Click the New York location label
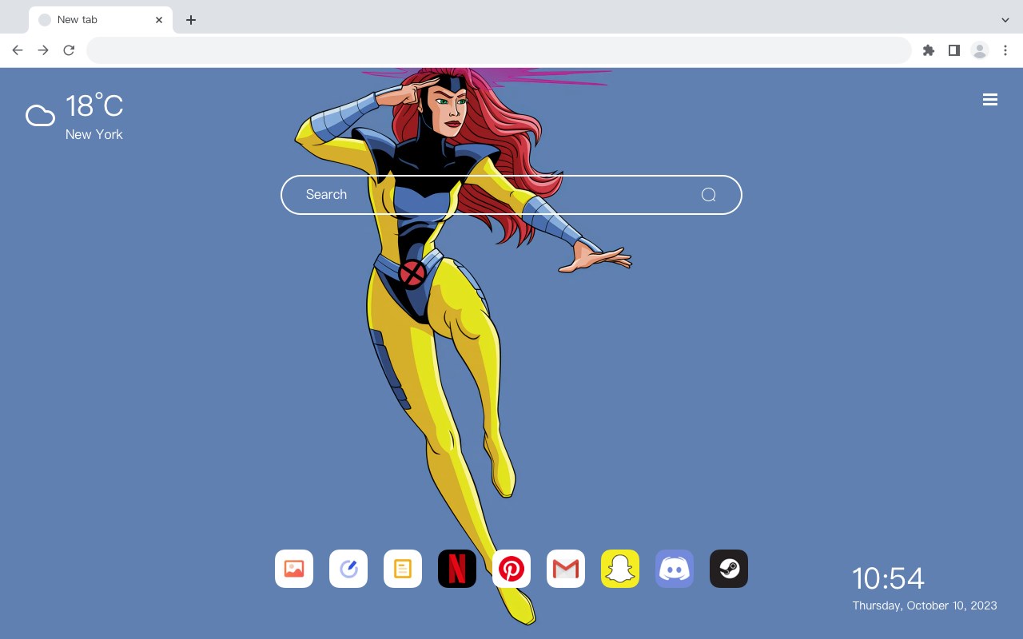This screenshot has height=639, width=1023. (x=94, y=134)
